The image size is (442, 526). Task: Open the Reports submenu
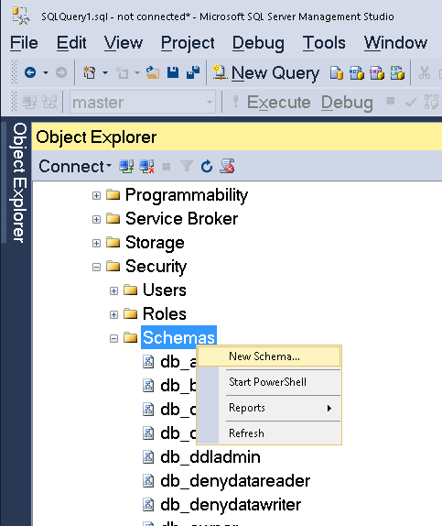(x=269, y=408)
